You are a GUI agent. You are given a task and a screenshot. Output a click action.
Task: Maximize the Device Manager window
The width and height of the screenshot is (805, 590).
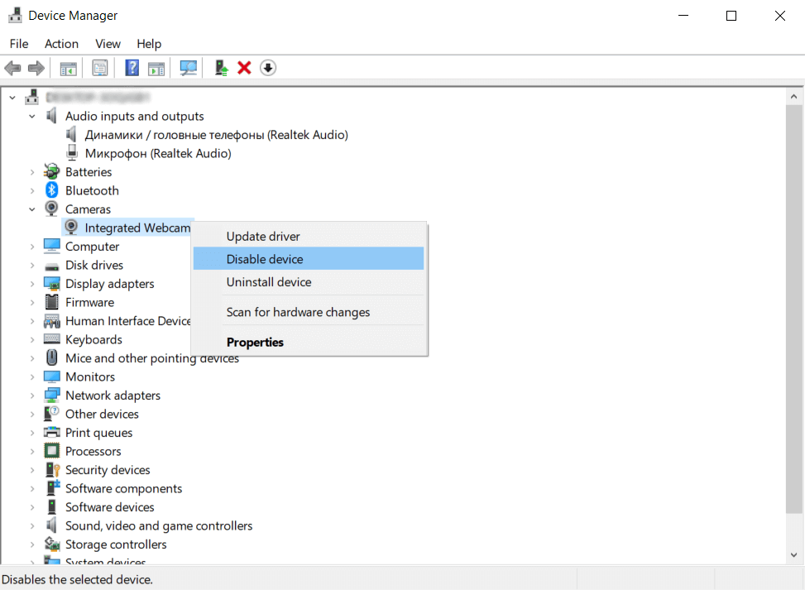[x=731, y=16]
